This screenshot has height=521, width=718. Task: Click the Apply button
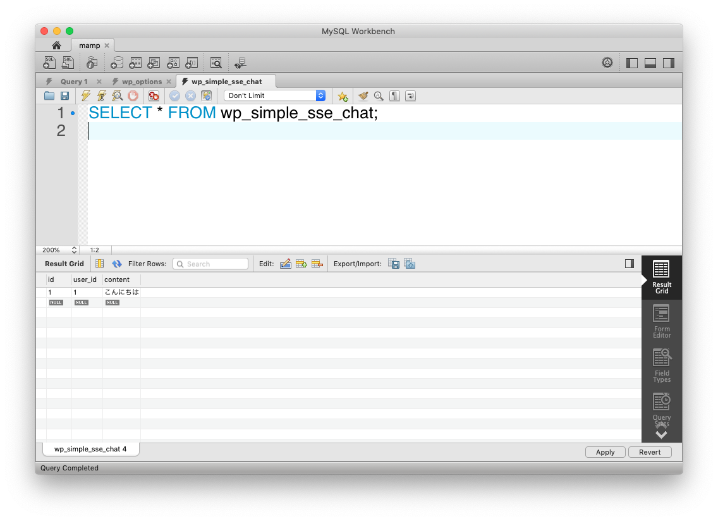[x=605, y=451]
